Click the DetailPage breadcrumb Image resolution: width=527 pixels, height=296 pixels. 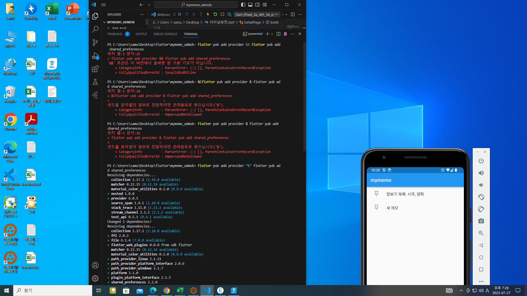253,22
